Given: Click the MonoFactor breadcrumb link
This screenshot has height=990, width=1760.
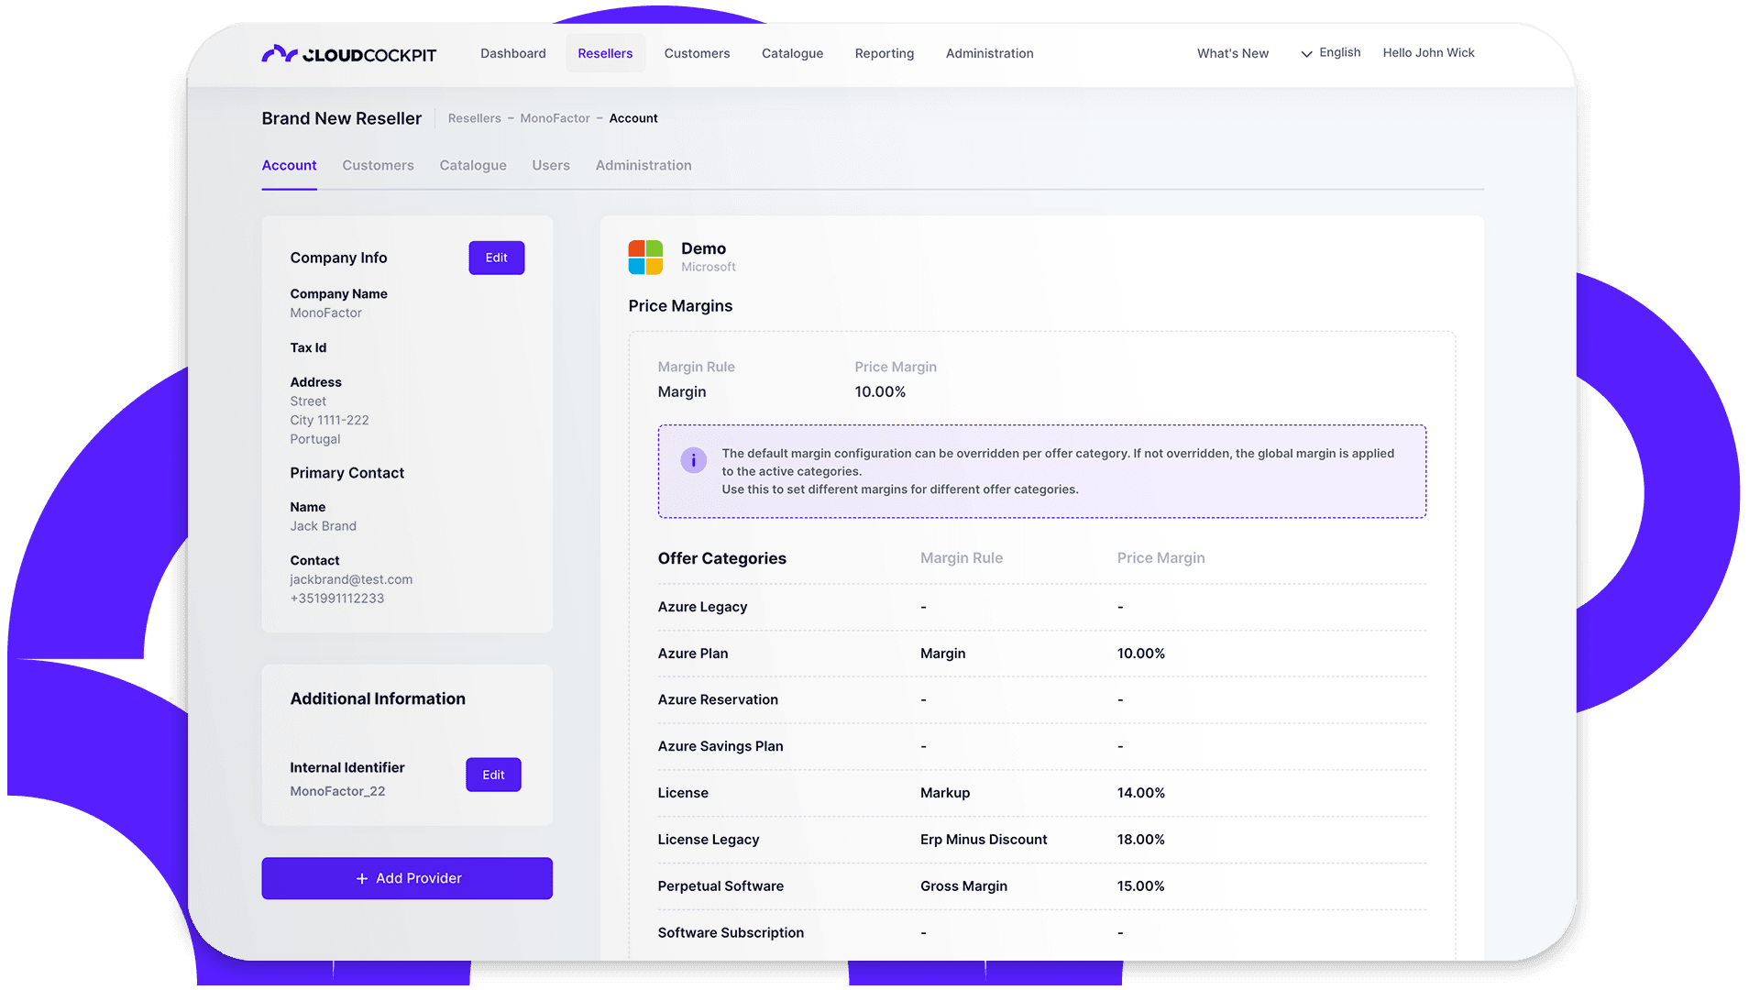Looking at the screenshot, I should pyautogui.click(x=555, y=118).
